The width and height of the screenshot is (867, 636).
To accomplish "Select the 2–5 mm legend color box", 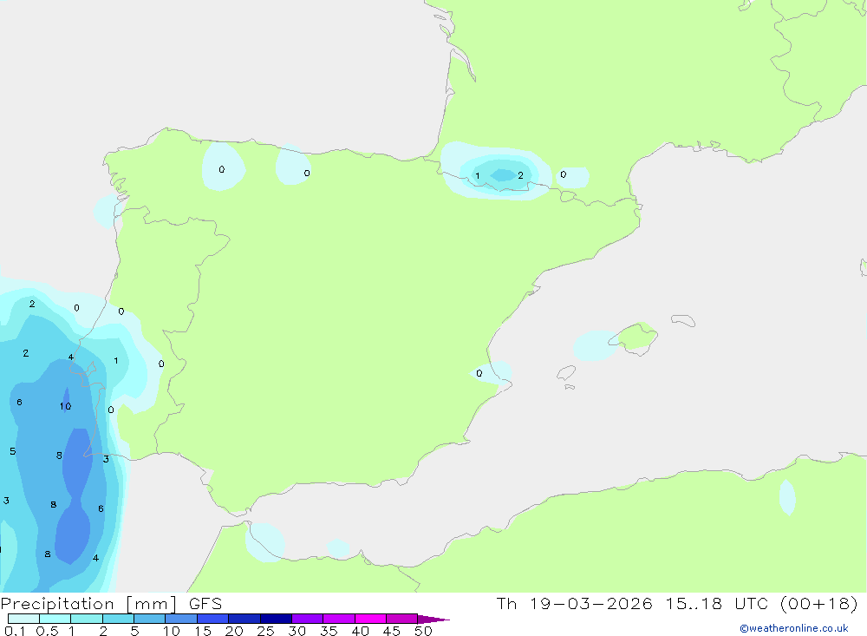I will (x=118, y=619).
